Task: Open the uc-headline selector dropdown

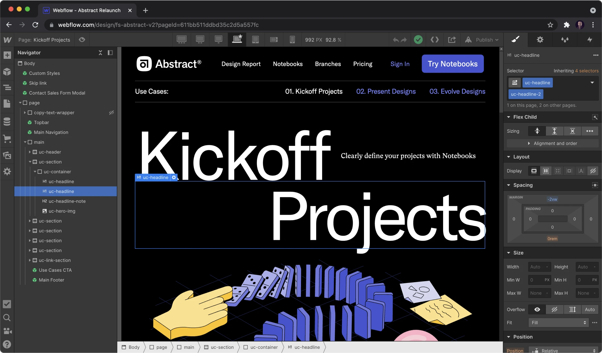Action: point(593,82)
